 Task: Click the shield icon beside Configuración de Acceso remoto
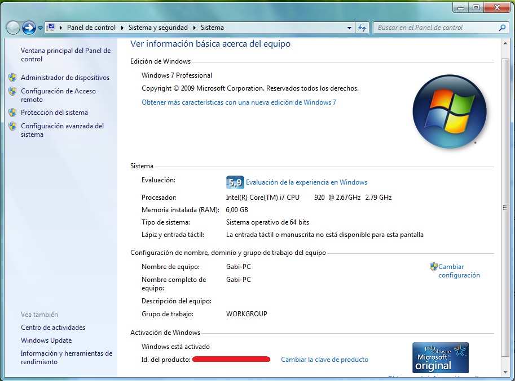12,91
